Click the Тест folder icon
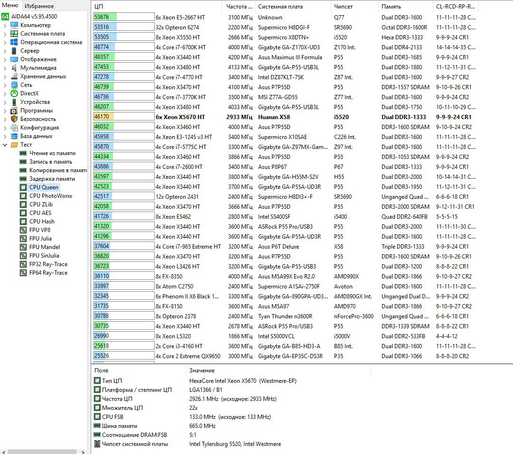Screen dimensions: 513x454 (14, 145)
